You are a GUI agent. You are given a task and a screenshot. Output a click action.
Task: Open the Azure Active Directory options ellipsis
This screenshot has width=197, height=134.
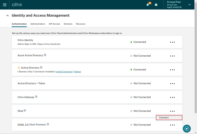click(x=172, y=56)
